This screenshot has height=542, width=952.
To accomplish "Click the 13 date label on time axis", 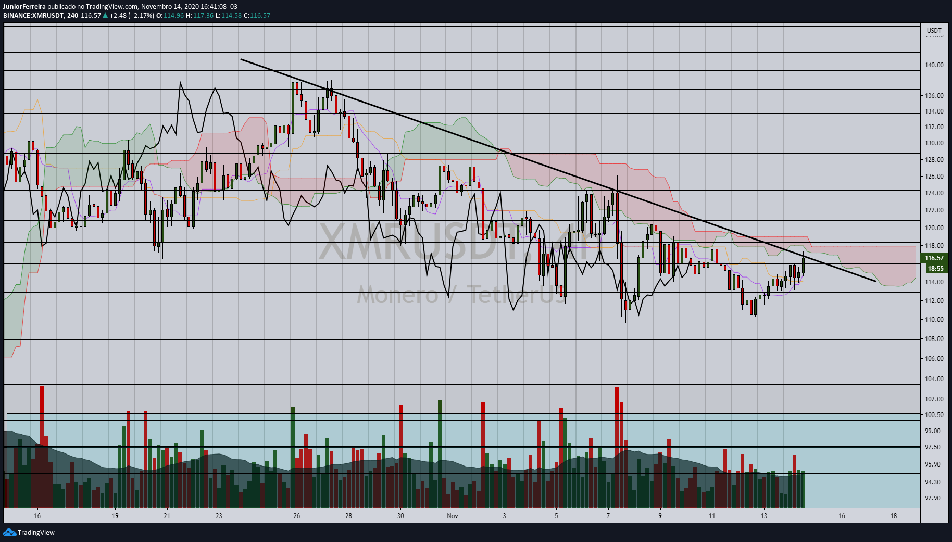I will pos(764,516).
